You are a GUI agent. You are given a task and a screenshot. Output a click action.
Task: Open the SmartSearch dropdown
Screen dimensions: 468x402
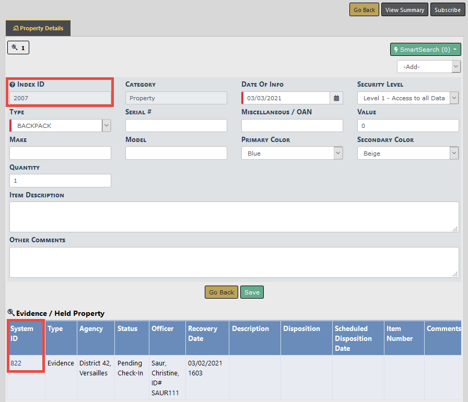(x=425, y=50)
